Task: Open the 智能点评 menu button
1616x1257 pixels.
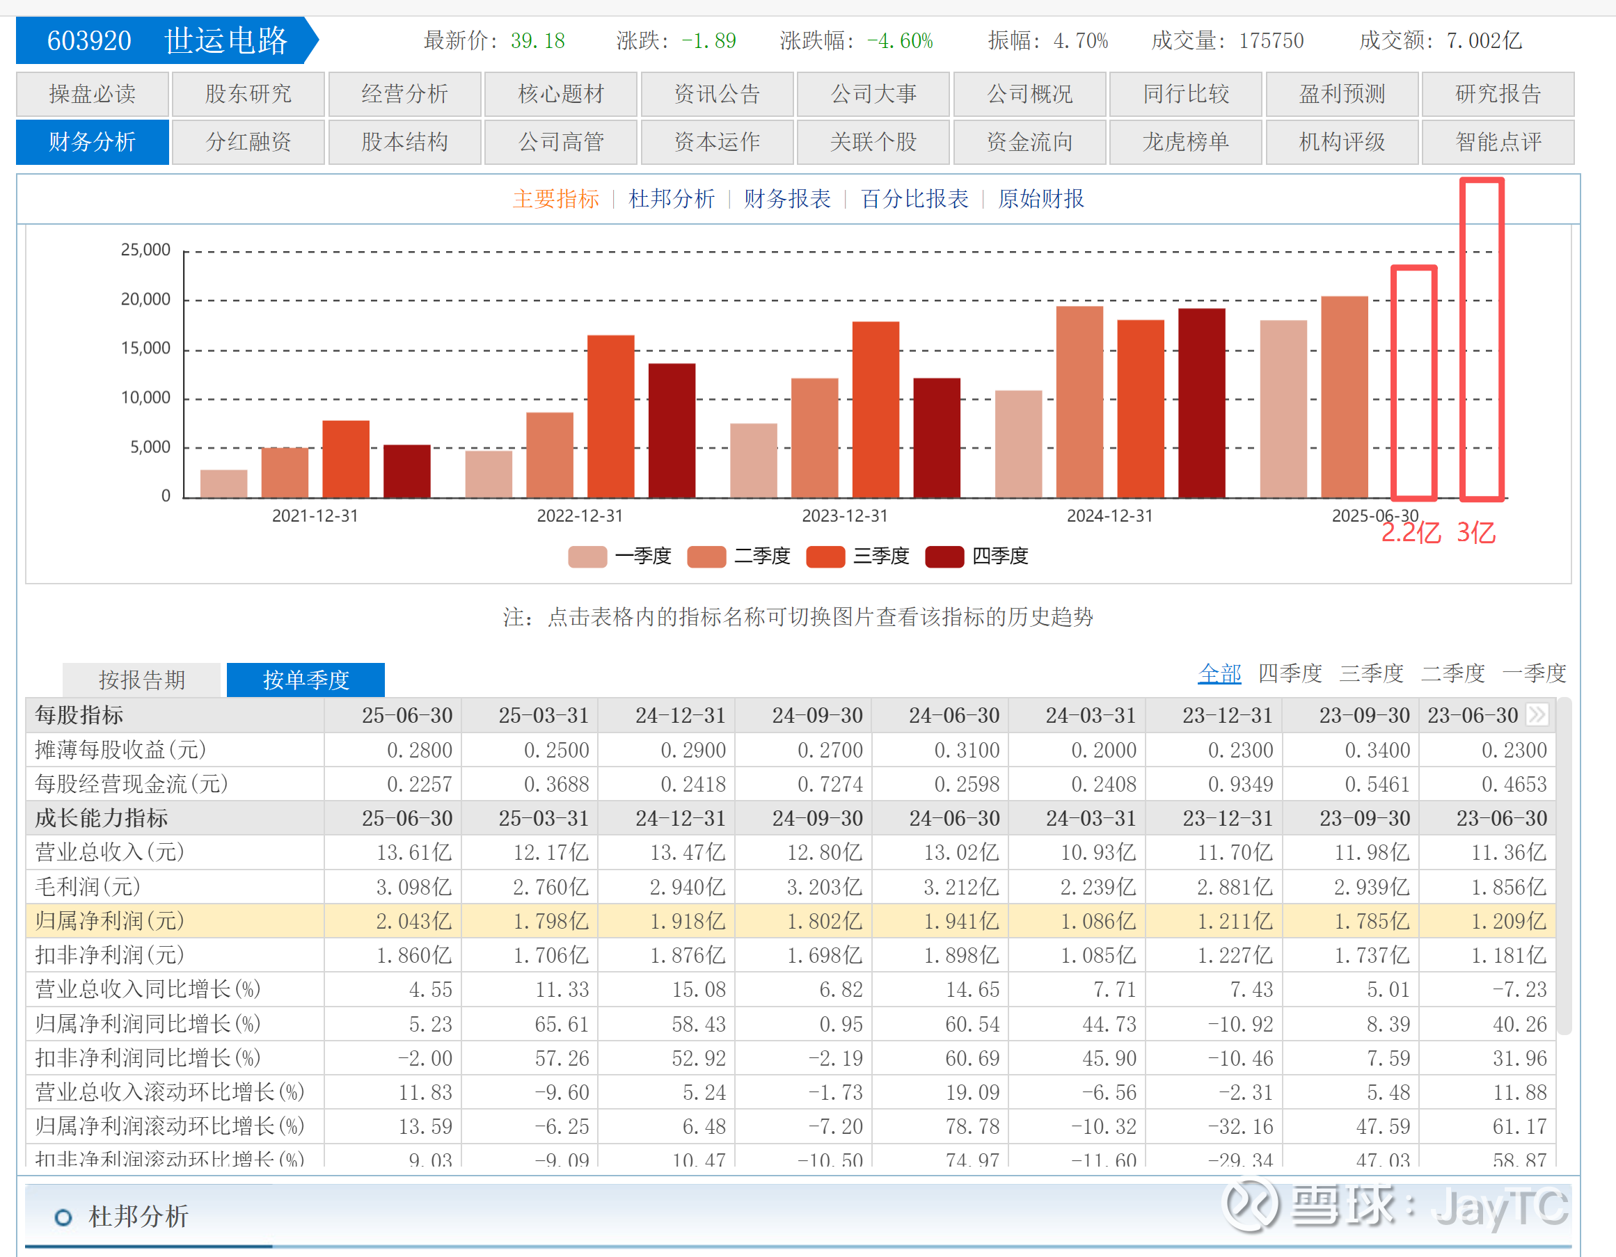Action: coord(1498,141)
